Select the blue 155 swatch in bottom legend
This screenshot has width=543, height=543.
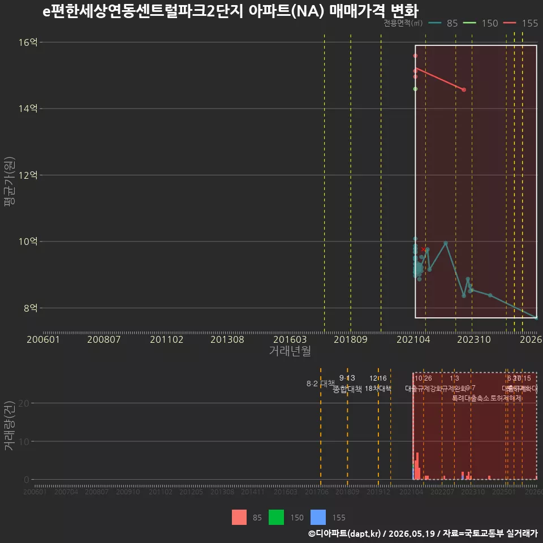[318, 517]
